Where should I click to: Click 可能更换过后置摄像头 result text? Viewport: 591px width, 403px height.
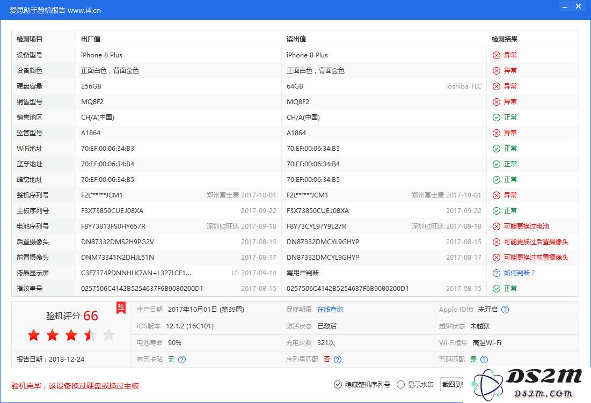pos(536,242)
